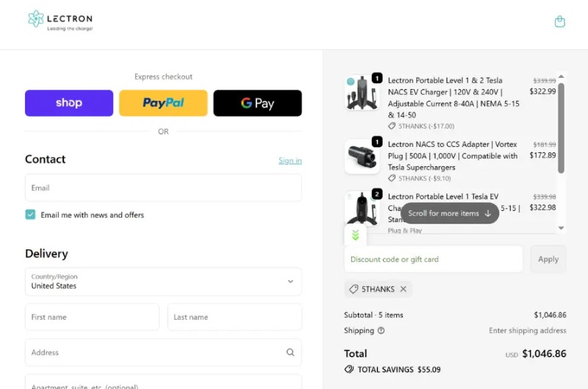Pay with Shop Pay button
This screenshot has width=588, height=389.
[69, 103]
